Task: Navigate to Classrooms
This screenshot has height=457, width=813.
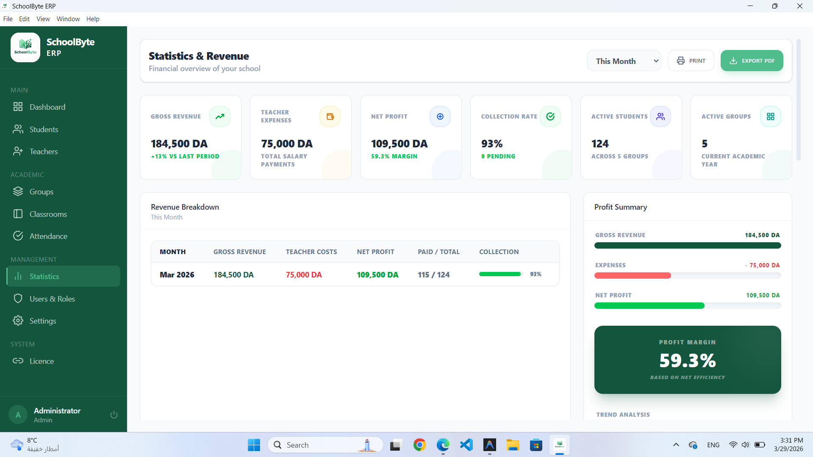Action: [x=64, y=214]
